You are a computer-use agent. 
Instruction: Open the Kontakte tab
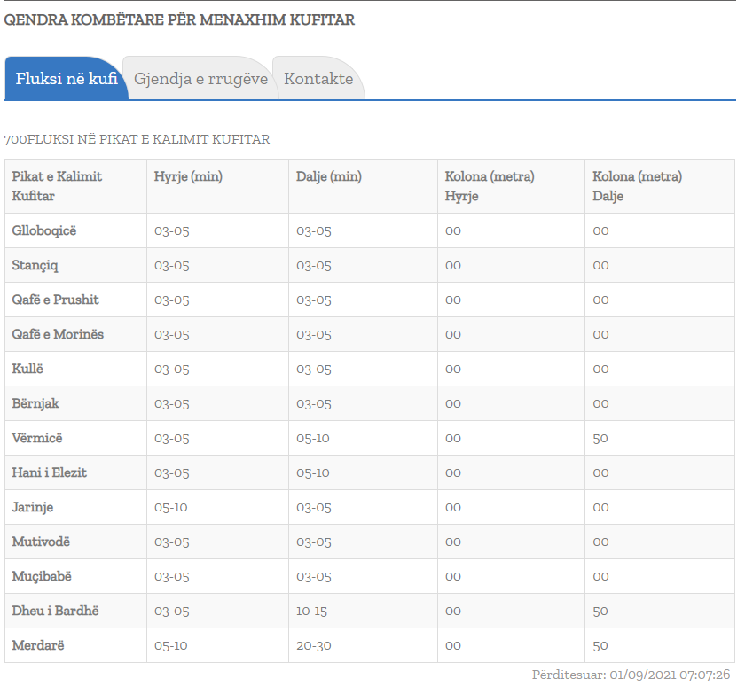(318, 79)
